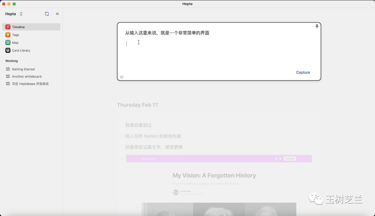Click whiteboard icon beside 写在 Heptabase 开放测试
Screen dimensions: 375x216
pos(8,84)
